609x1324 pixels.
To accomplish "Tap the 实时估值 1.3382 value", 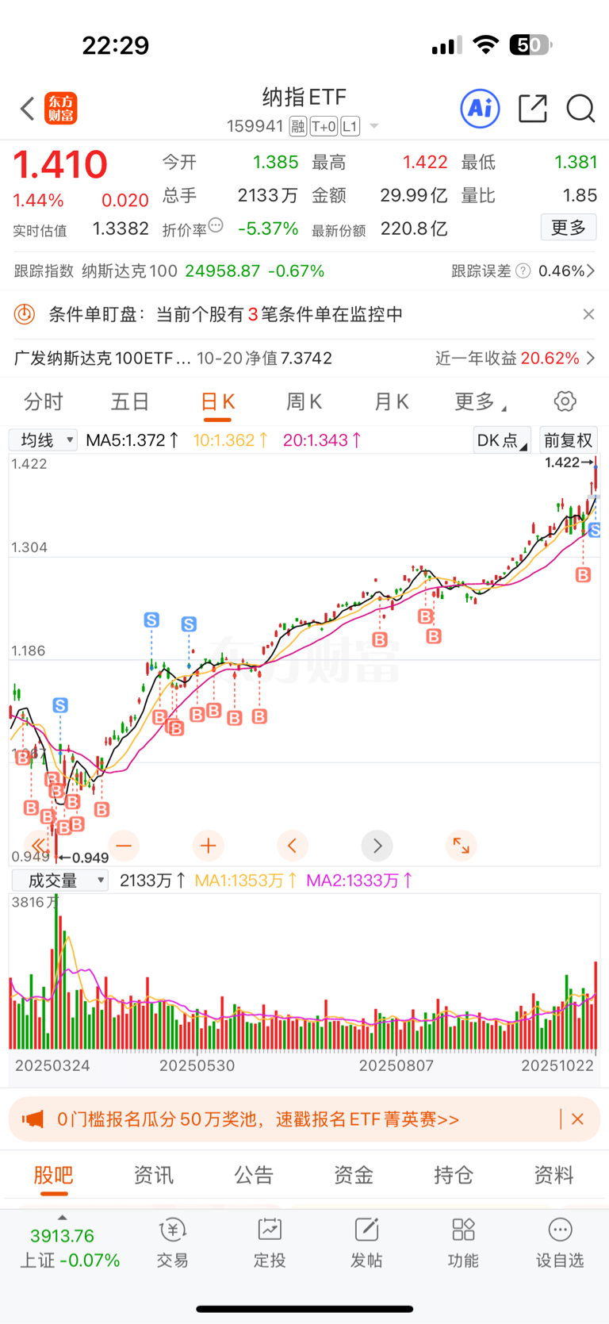I will tap(121, 228).
